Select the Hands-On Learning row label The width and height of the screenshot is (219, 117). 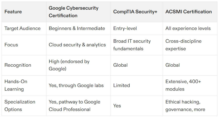[x=16, y=85]
